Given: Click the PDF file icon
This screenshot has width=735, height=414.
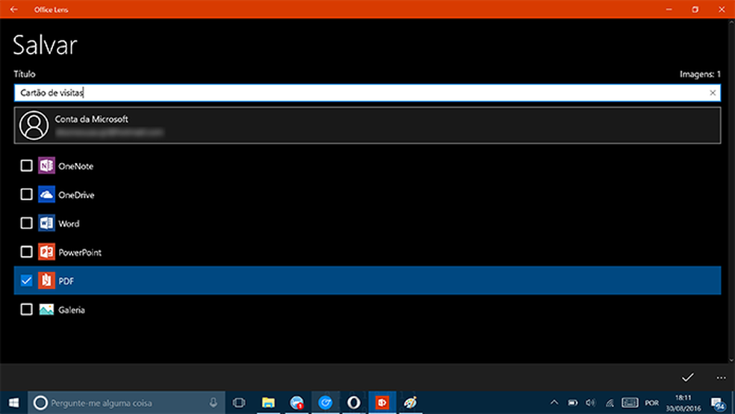Looking at the screenshot, I should (46, 280).
